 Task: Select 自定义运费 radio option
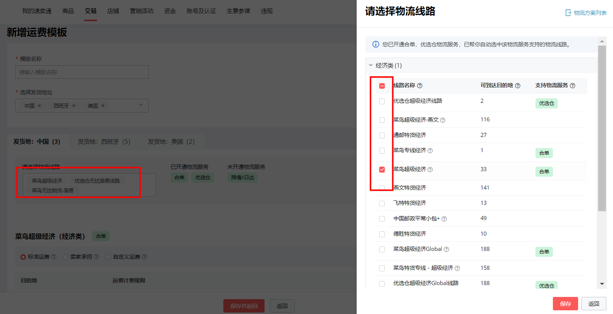point(108,257)
